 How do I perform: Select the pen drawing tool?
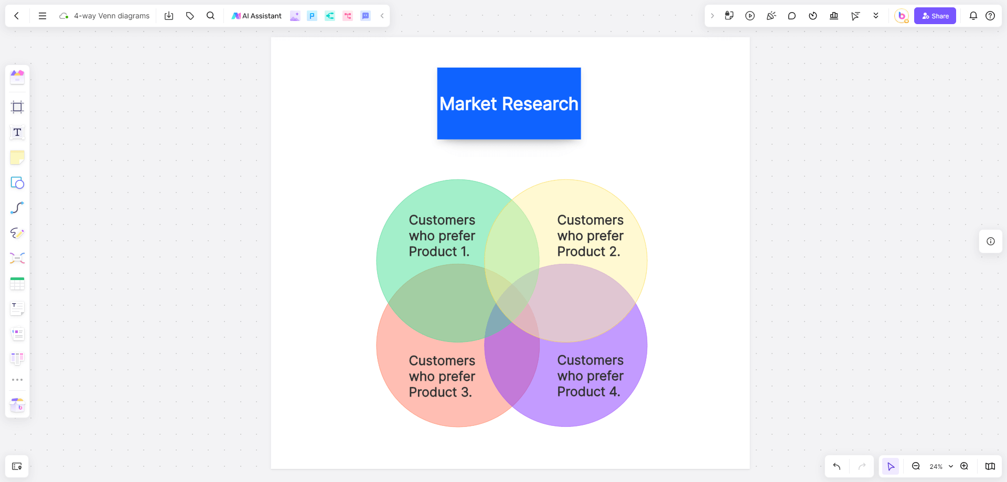17,233
